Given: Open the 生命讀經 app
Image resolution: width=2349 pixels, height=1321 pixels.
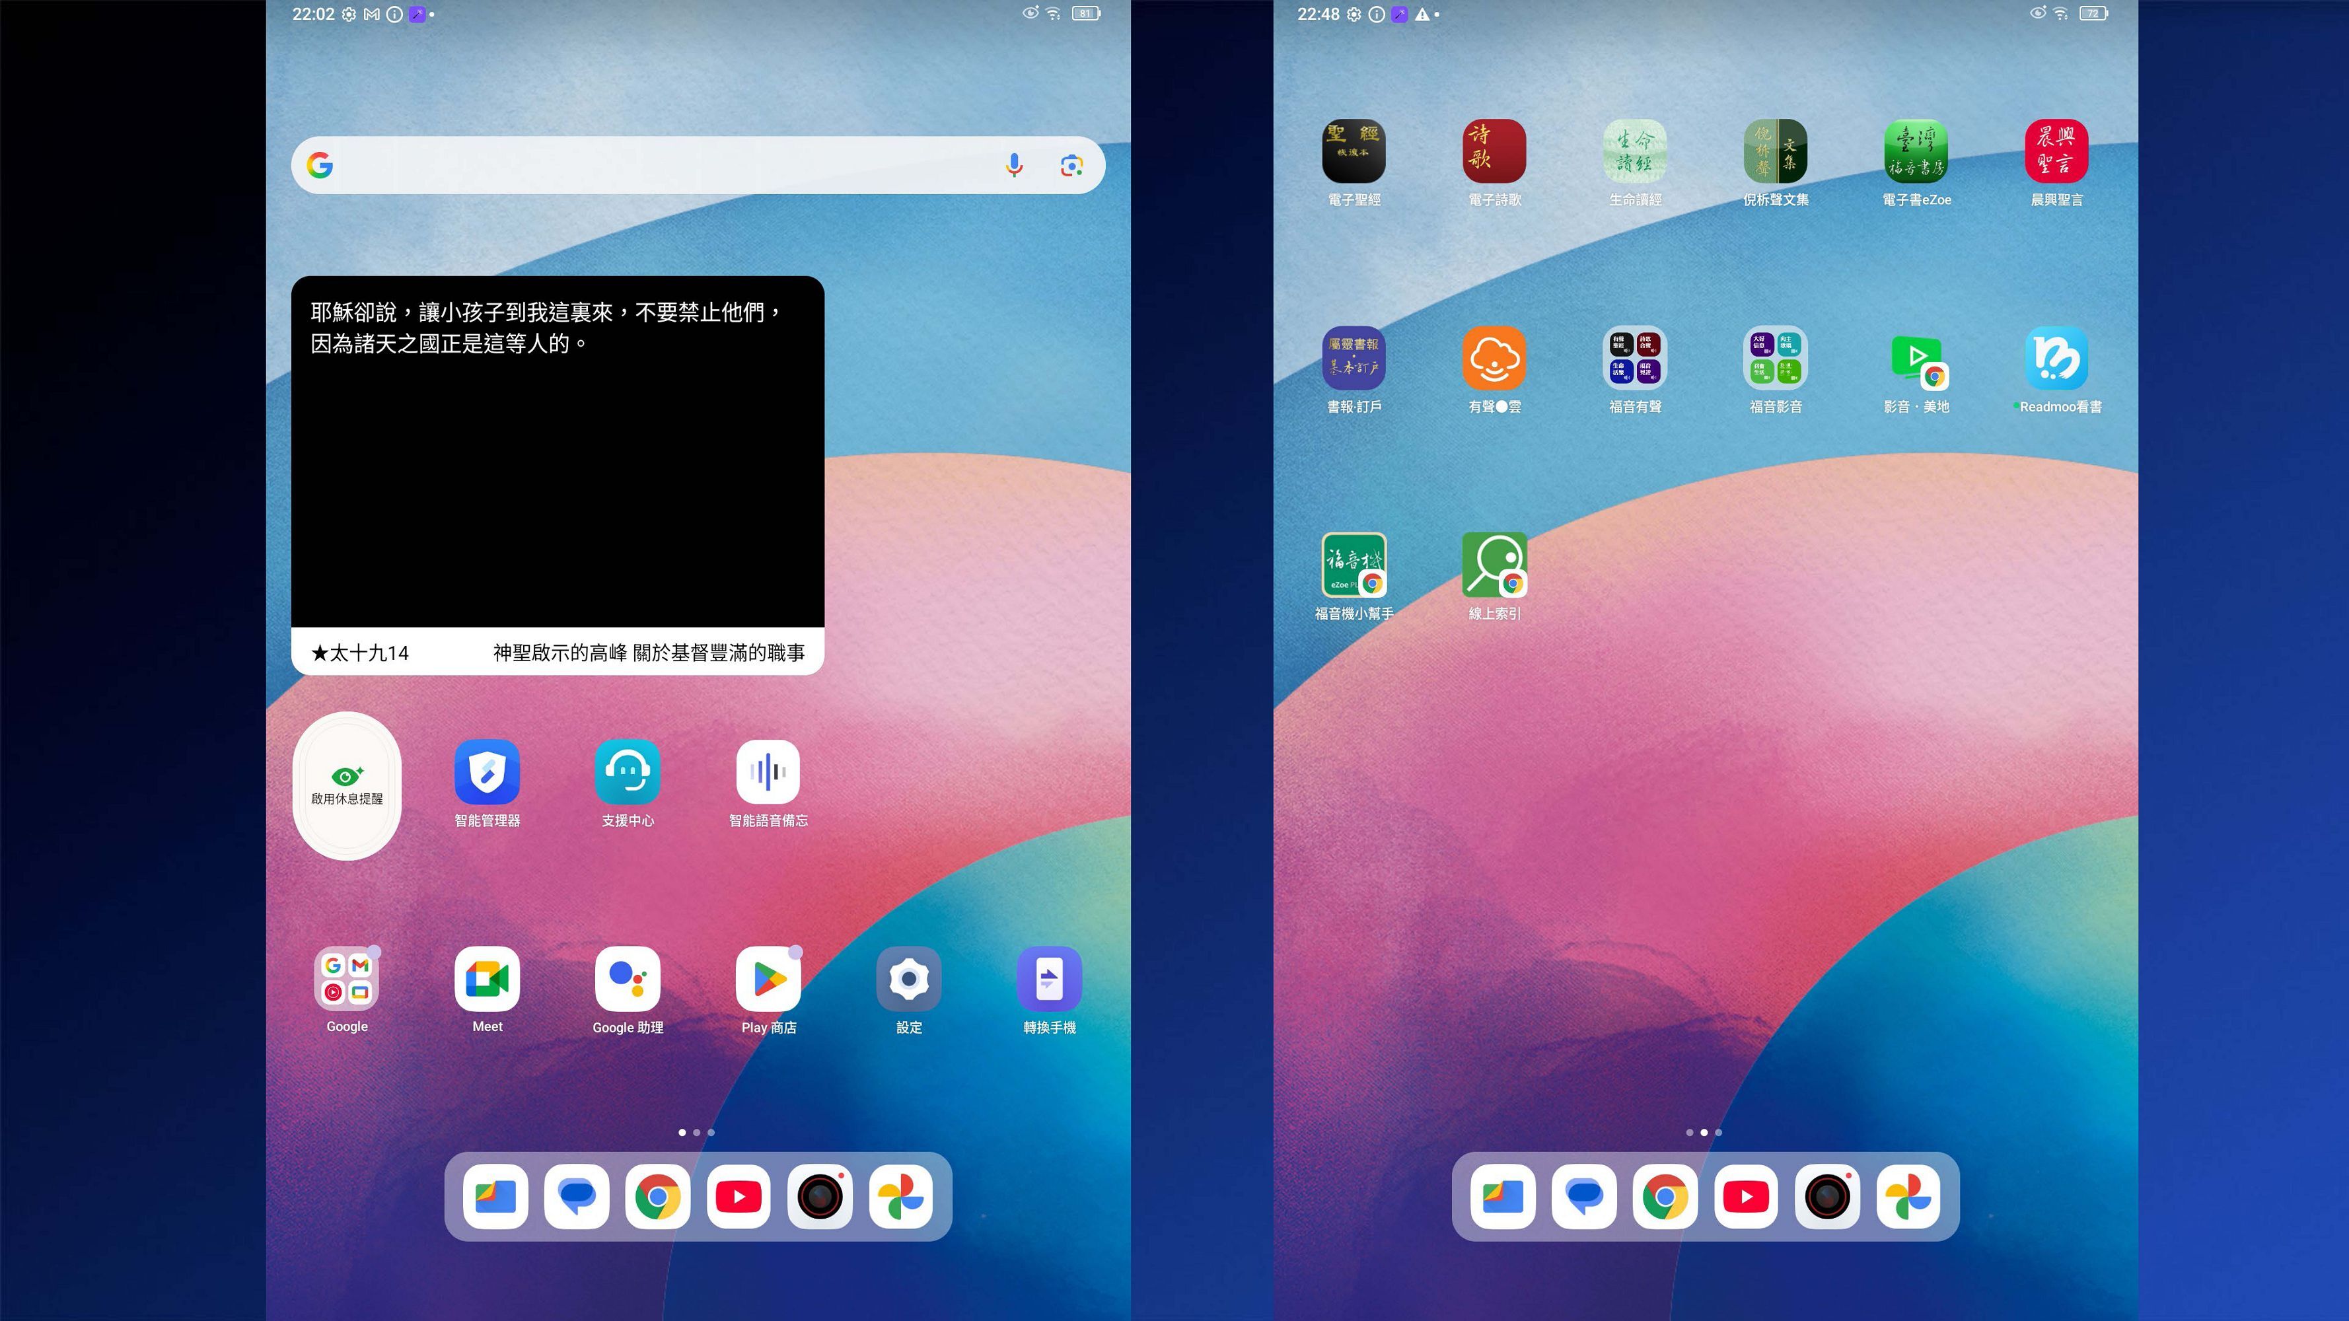Looking at the screenshot, I should pyautogui.click(x=1634, y=151).
